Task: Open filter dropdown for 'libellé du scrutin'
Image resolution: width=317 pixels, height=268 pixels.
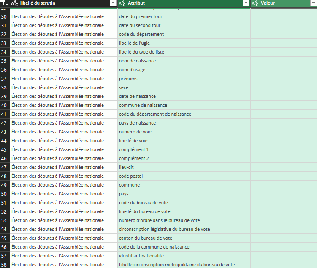Action: 113,3
